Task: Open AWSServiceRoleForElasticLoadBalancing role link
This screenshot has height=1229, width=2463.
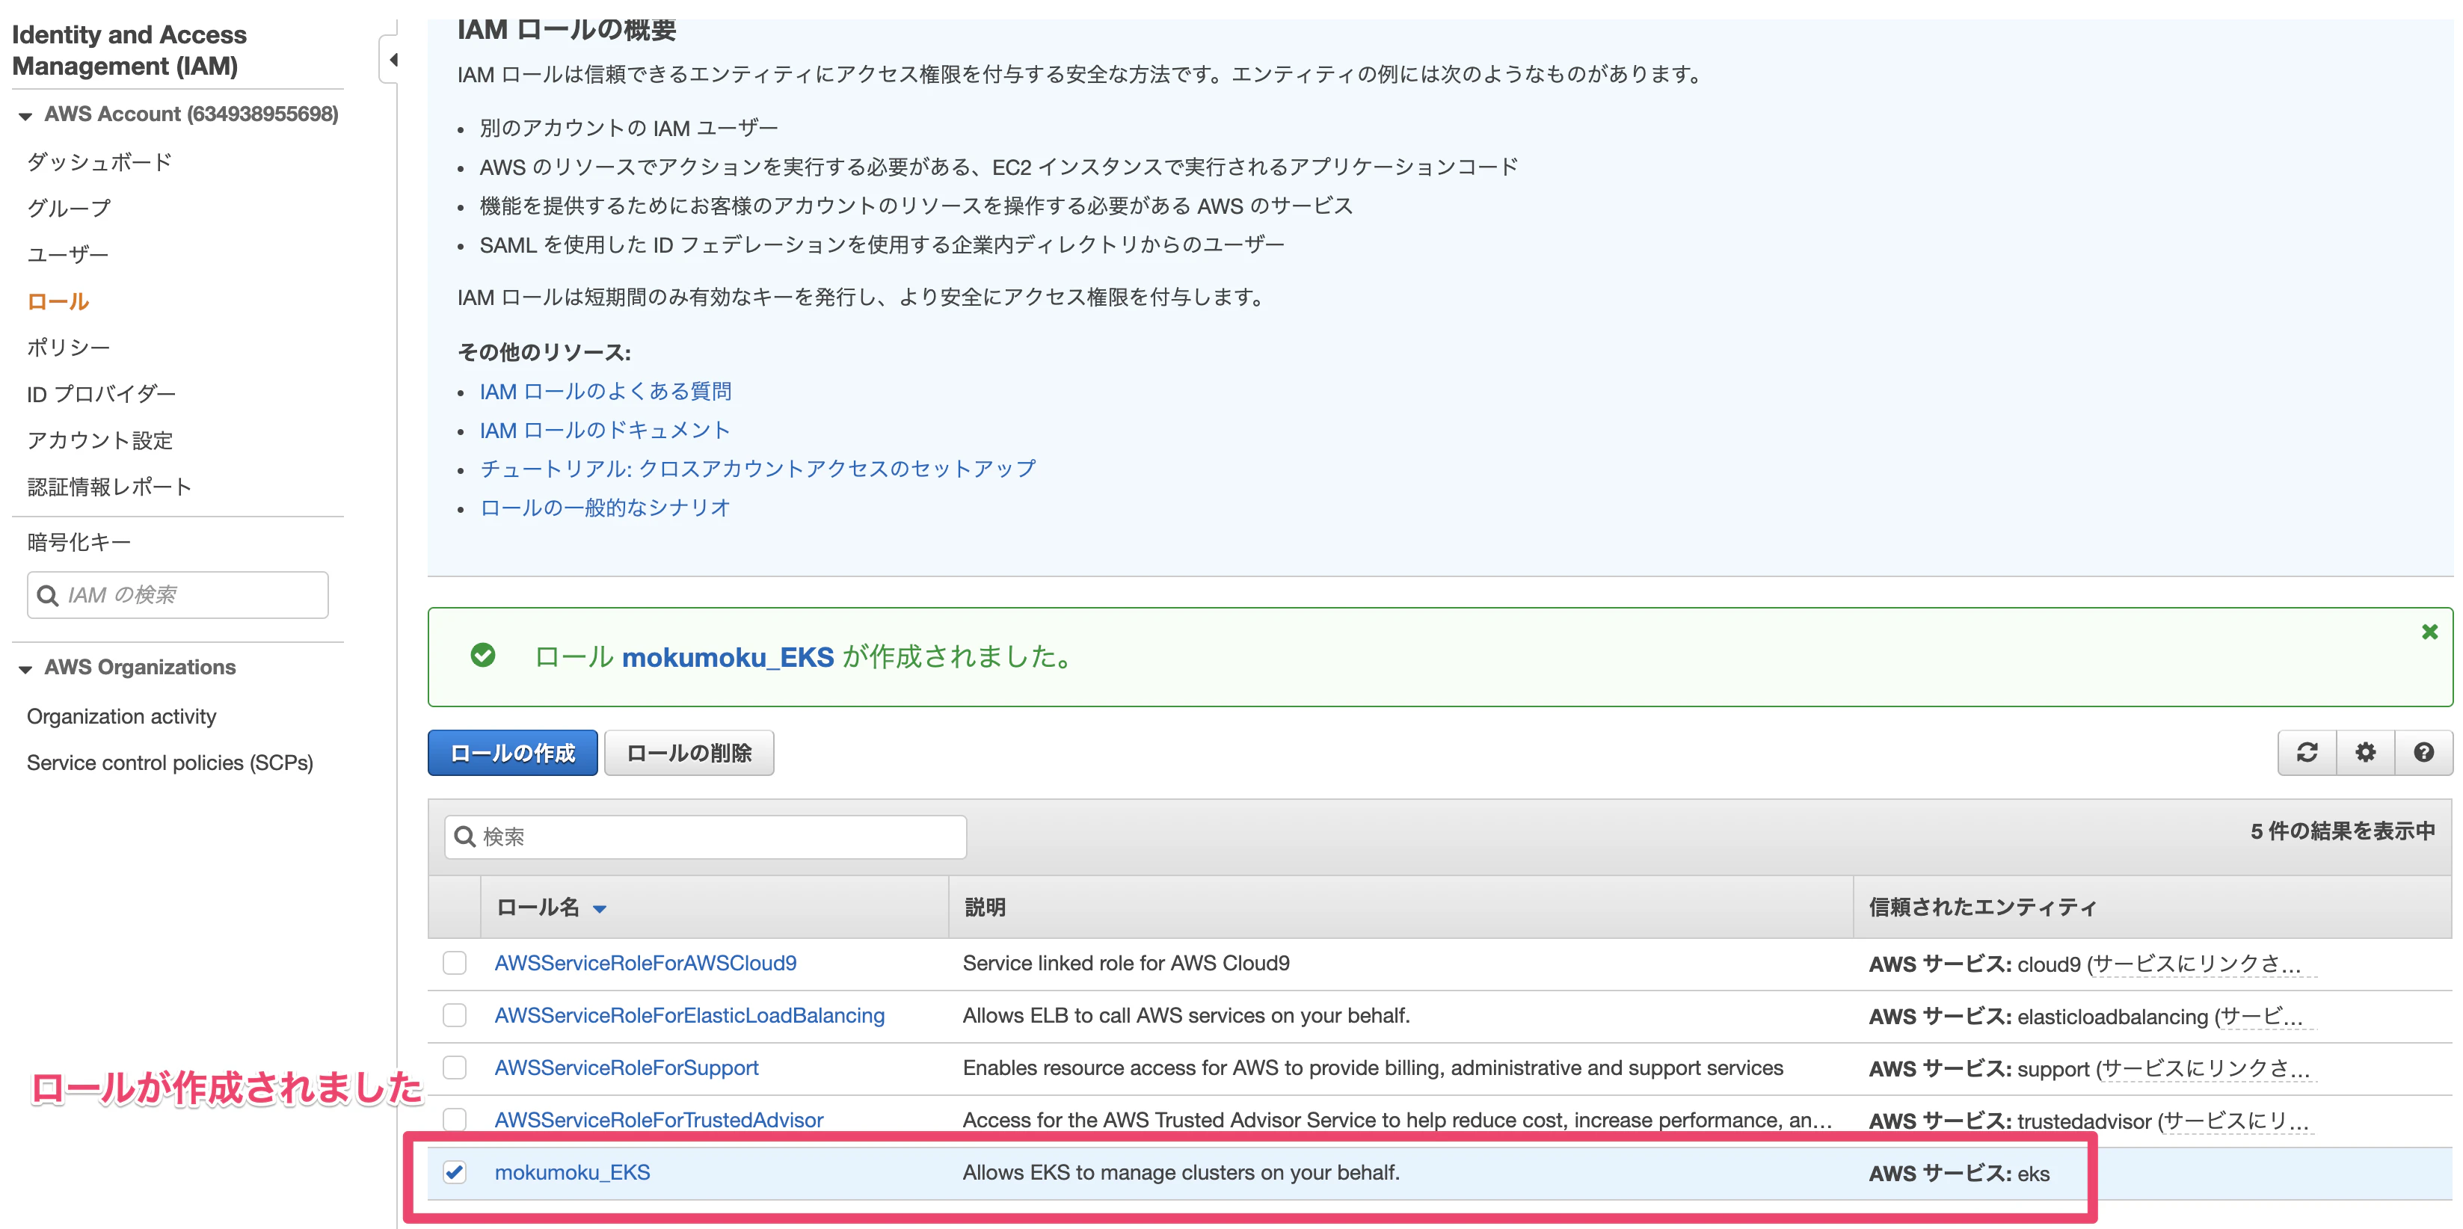Action: [689, 1015]
